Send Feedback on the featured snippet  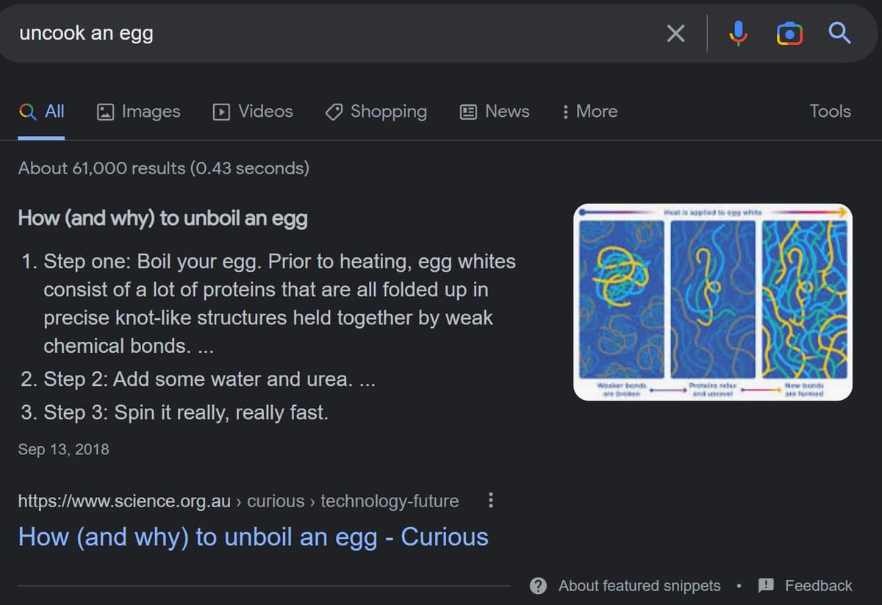817,585
